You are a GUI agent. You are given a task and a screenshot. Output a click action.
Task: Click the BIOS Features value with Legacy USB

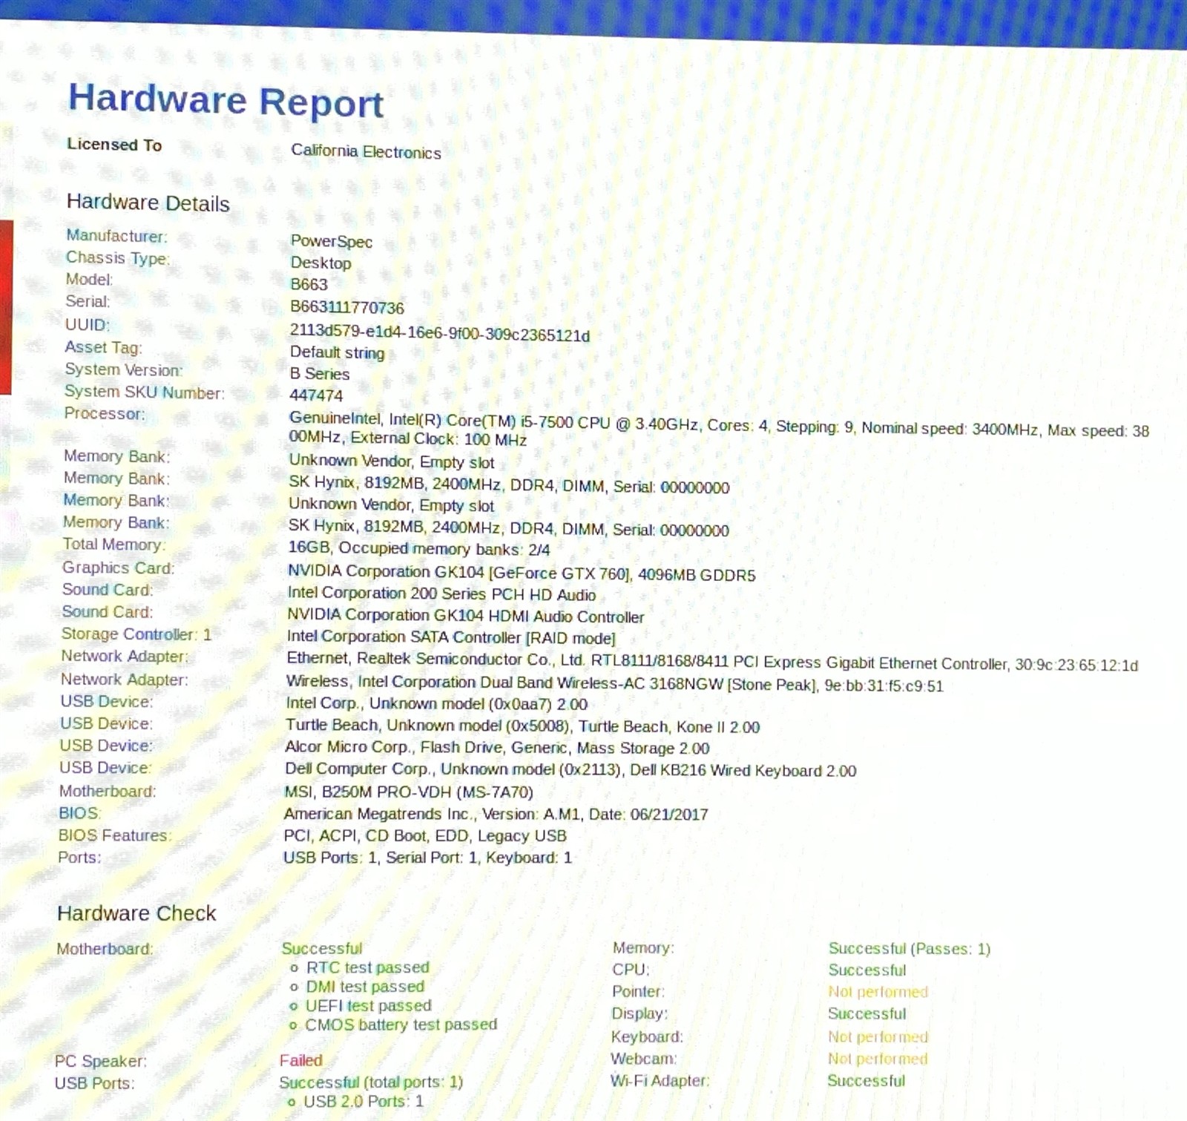(424, 835)
